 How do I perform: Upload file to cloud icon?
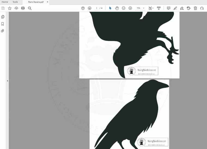point(16,8)
